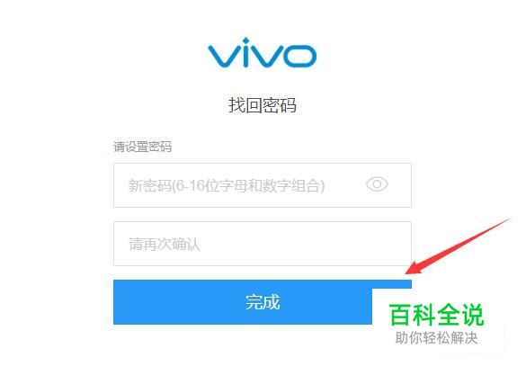This screenshot has width=526, height=375.
Task: Click the 助你轻松解决 watermark caption
Action: (436, 338)
